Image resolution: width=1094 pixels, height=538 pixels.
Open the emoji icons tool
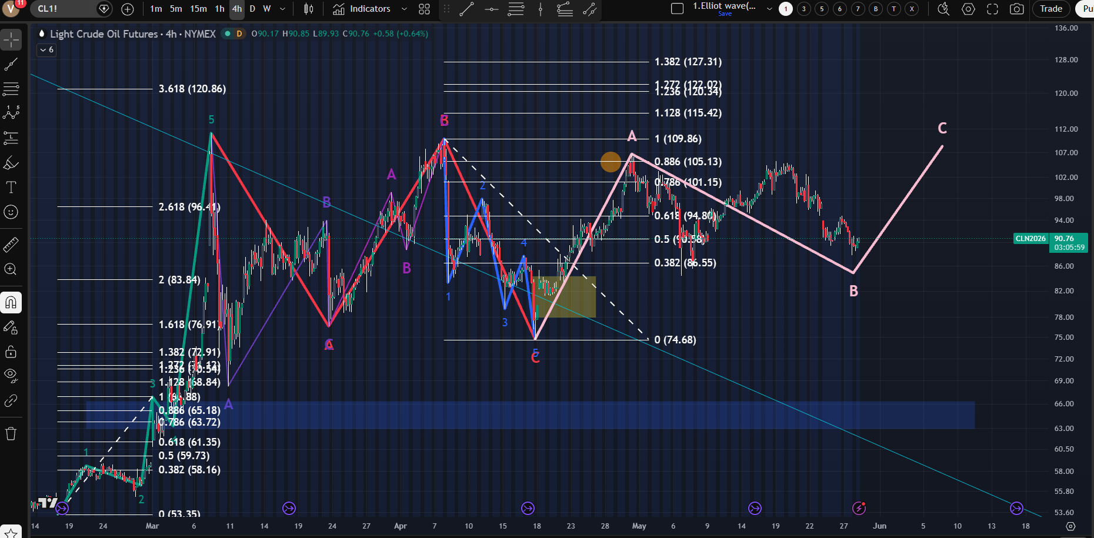tap(11, 212)
